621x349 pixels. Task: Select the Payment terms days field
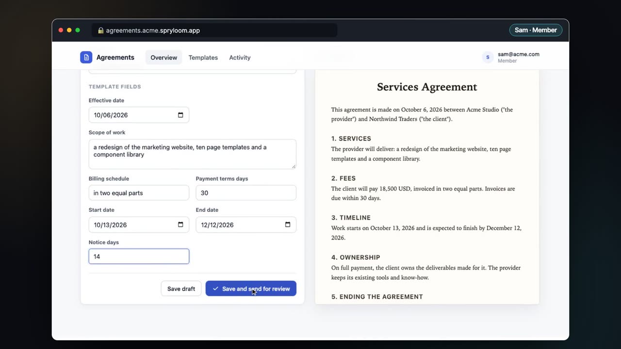(x=246, y=192)
